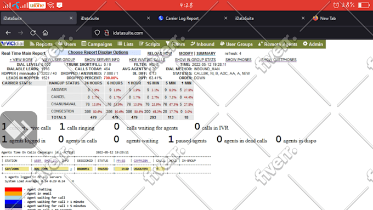Click the USER column header link
373x210 pixels.
tap(38, 161)
